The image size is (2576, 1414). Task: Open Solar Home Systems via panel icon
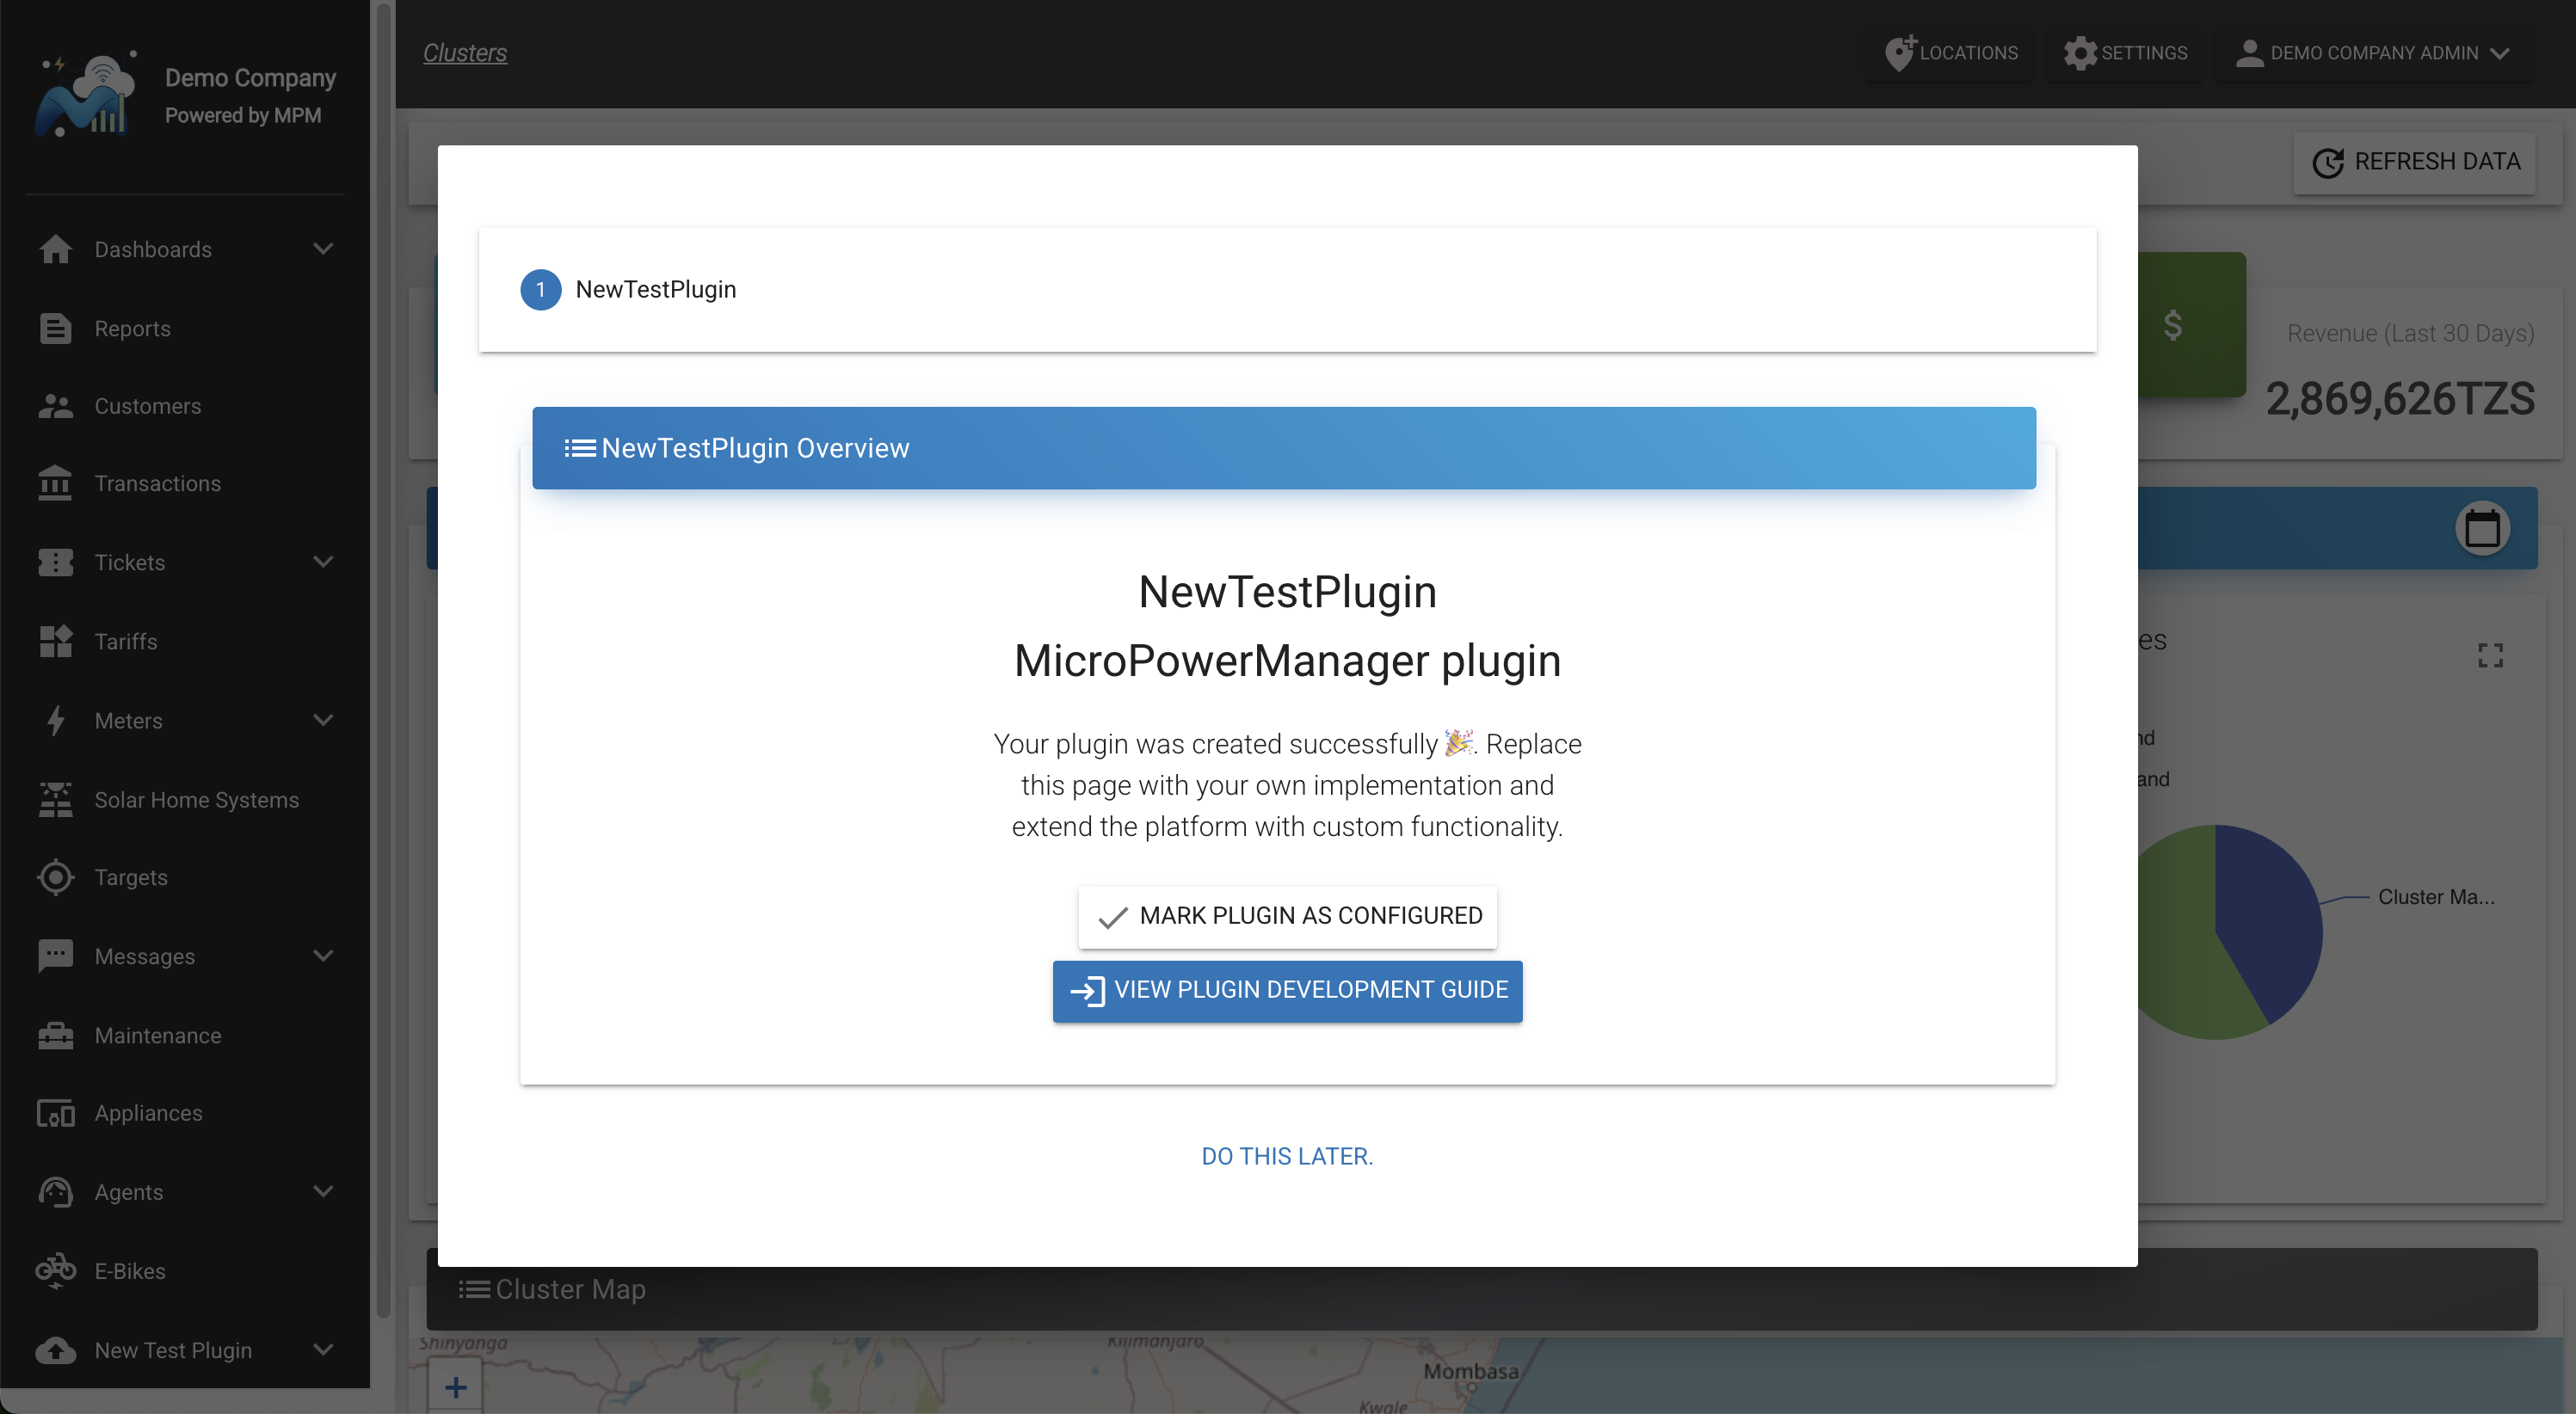(56, 799)
